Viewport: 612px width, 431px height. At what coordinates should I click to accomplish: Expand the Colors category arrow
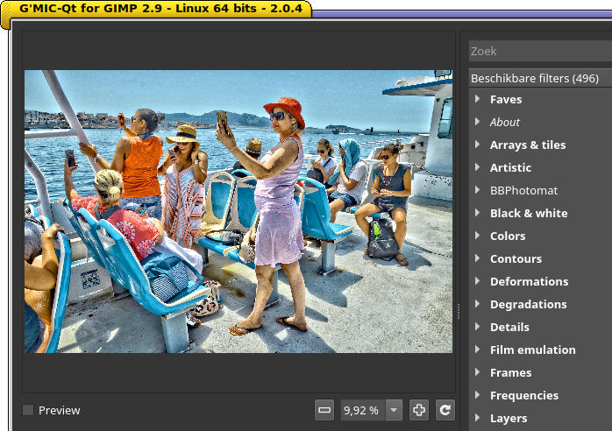tap(477, 236)
